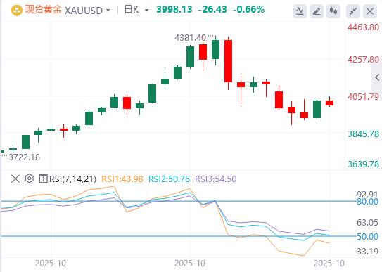The width and height of the screenshot is (382, 272).
Task: Click the 现货黄金 instrument name
Action: tap(44, 10)
